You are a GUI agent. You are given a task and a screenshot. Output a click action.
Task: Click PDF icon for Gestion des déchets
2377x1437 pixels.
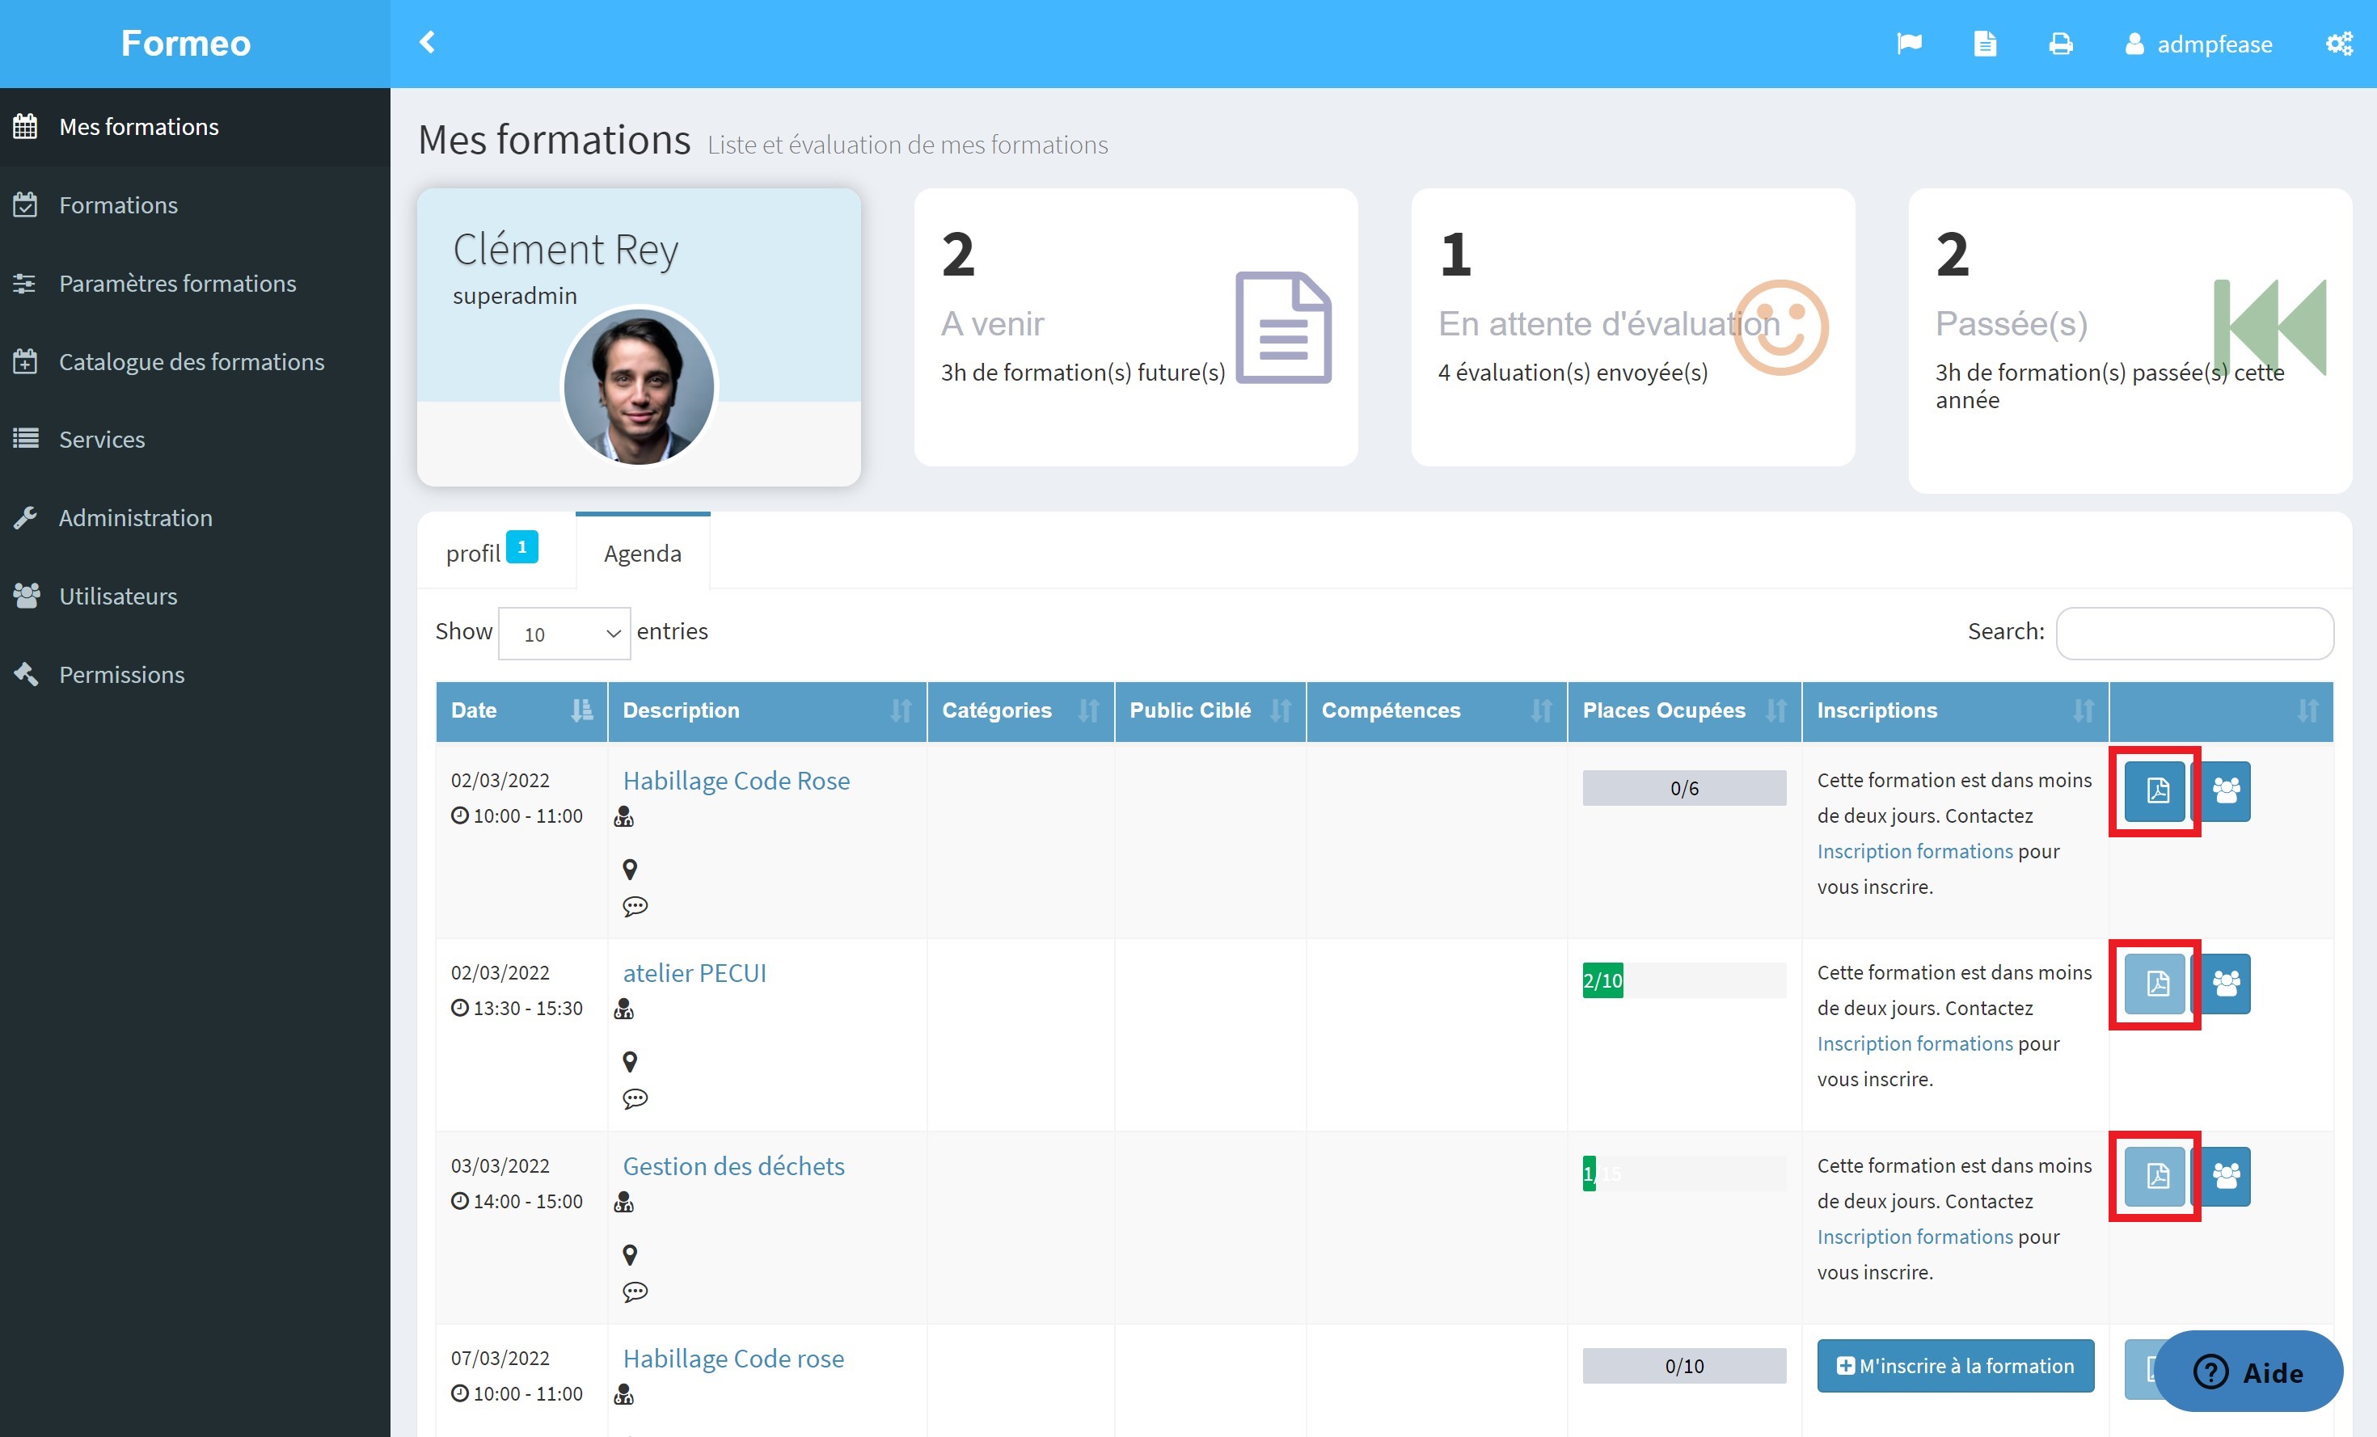2156,1176
